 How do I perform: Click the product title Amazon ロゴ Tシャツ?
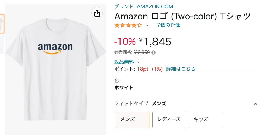[x=182, y=16]
